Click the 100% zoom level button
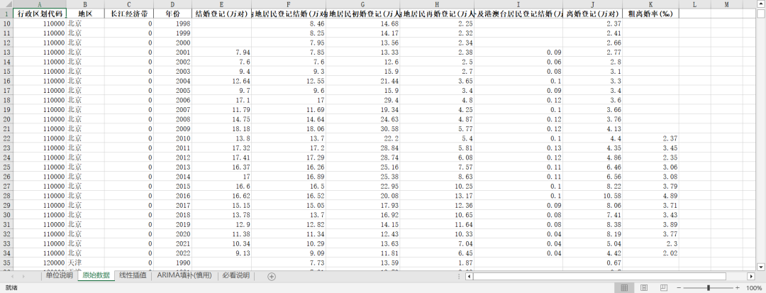This screenshot has width=766, height=293. pos(754,287)
